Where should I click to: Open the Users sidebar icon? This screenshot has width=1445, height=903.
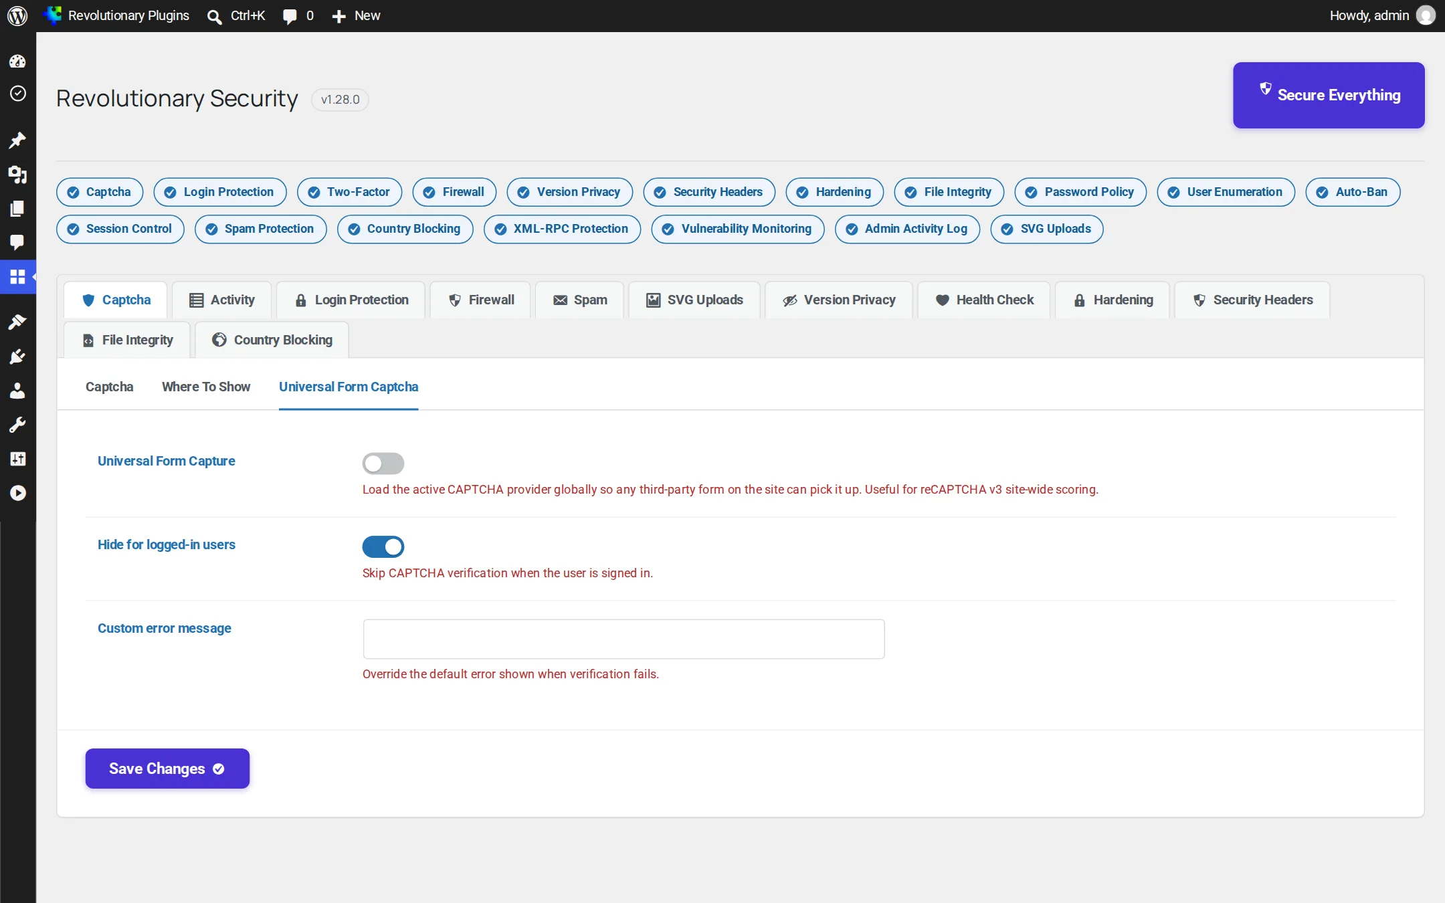click(x=17, y=391)
